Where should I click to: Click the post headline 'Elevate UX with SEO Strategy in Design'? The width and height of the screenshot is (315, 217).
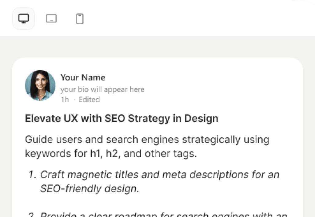(x=121, y=118)
